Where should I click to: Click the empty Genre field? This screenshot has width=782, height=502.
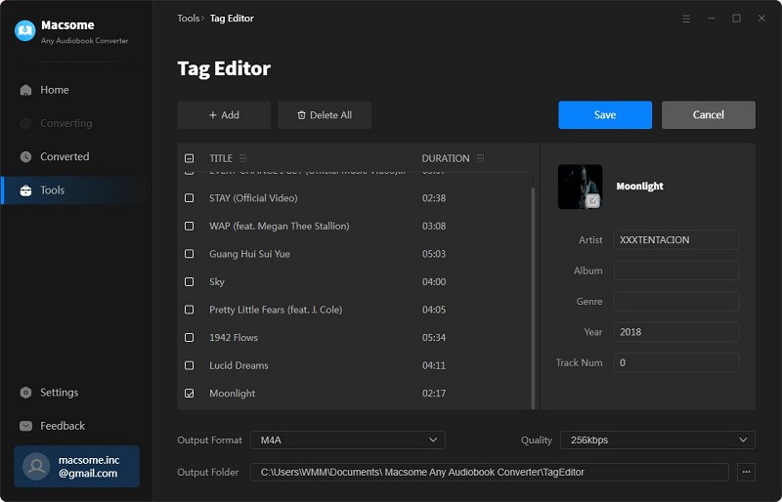tap(676, 302)
